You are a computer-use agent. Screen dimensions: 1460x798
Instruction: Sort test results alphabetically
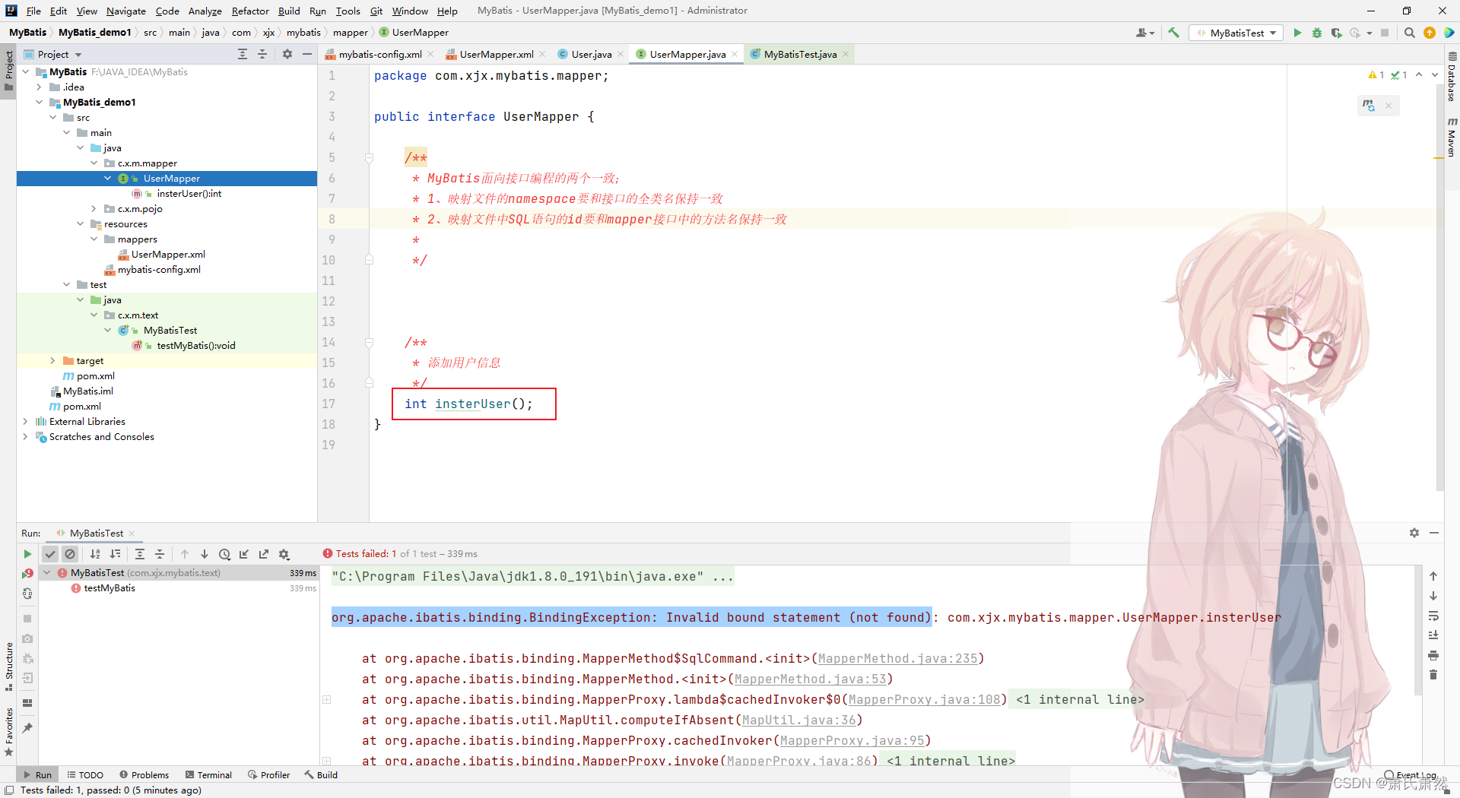[x=95, y=554]
